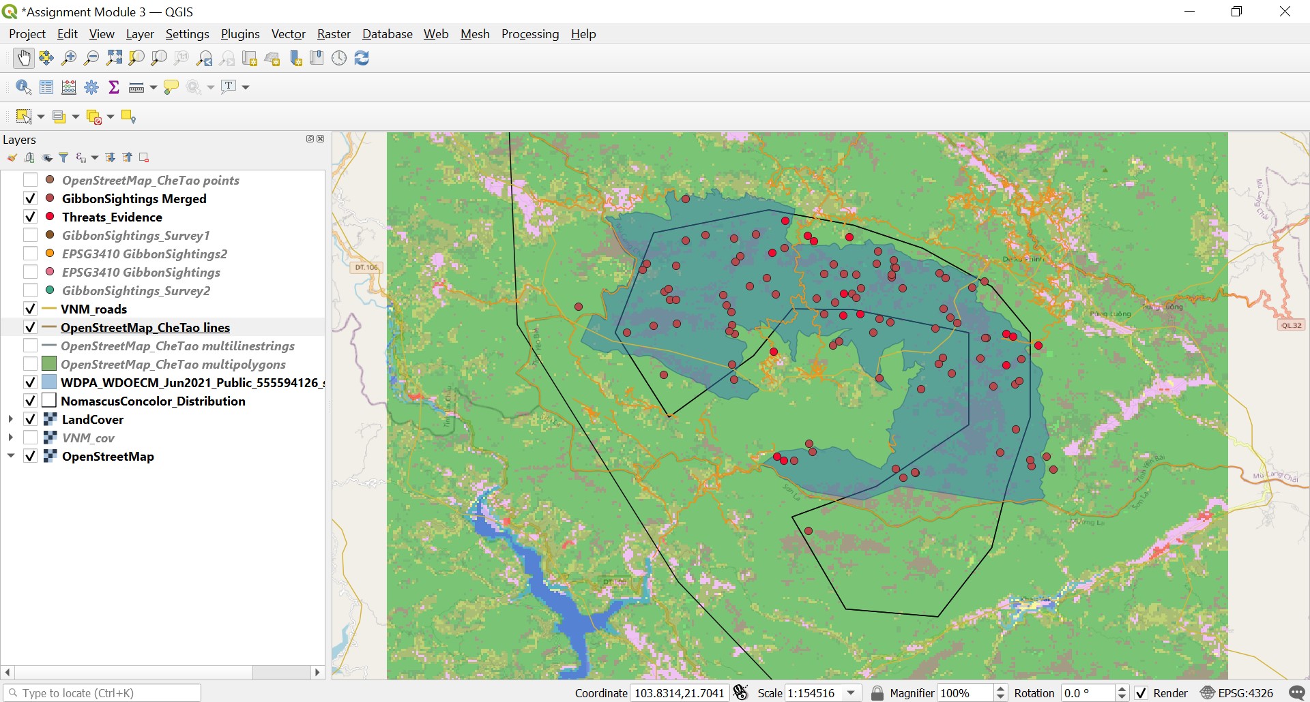
Task: Uncheck the GibbonSightings Merged layer
Action: 30,199
